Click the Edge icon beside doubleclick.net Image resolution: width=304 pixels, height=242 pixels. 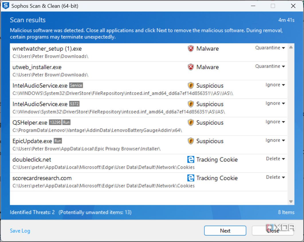click(191, 159)
